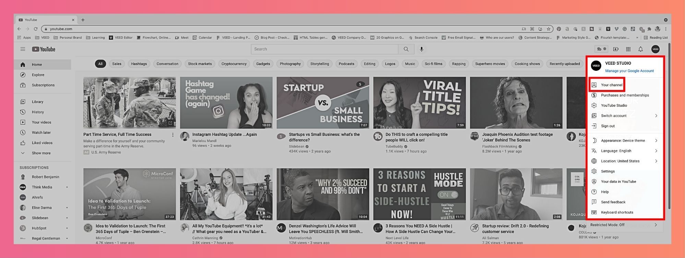Open Explore in the sidebar

pos(43,75)
